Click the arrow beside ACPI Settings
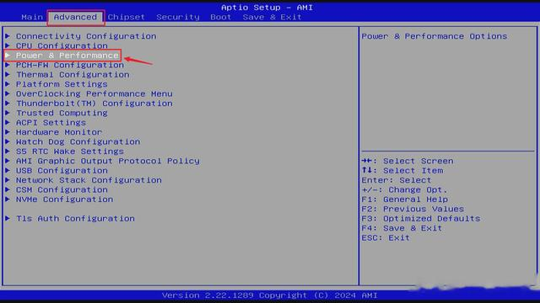 pyautogui.click(x=8, y=122)
